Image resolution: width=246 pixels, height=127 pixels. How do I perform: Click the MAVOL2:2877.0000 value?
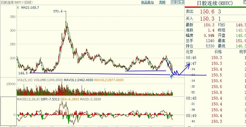click(x=109, y=80)
